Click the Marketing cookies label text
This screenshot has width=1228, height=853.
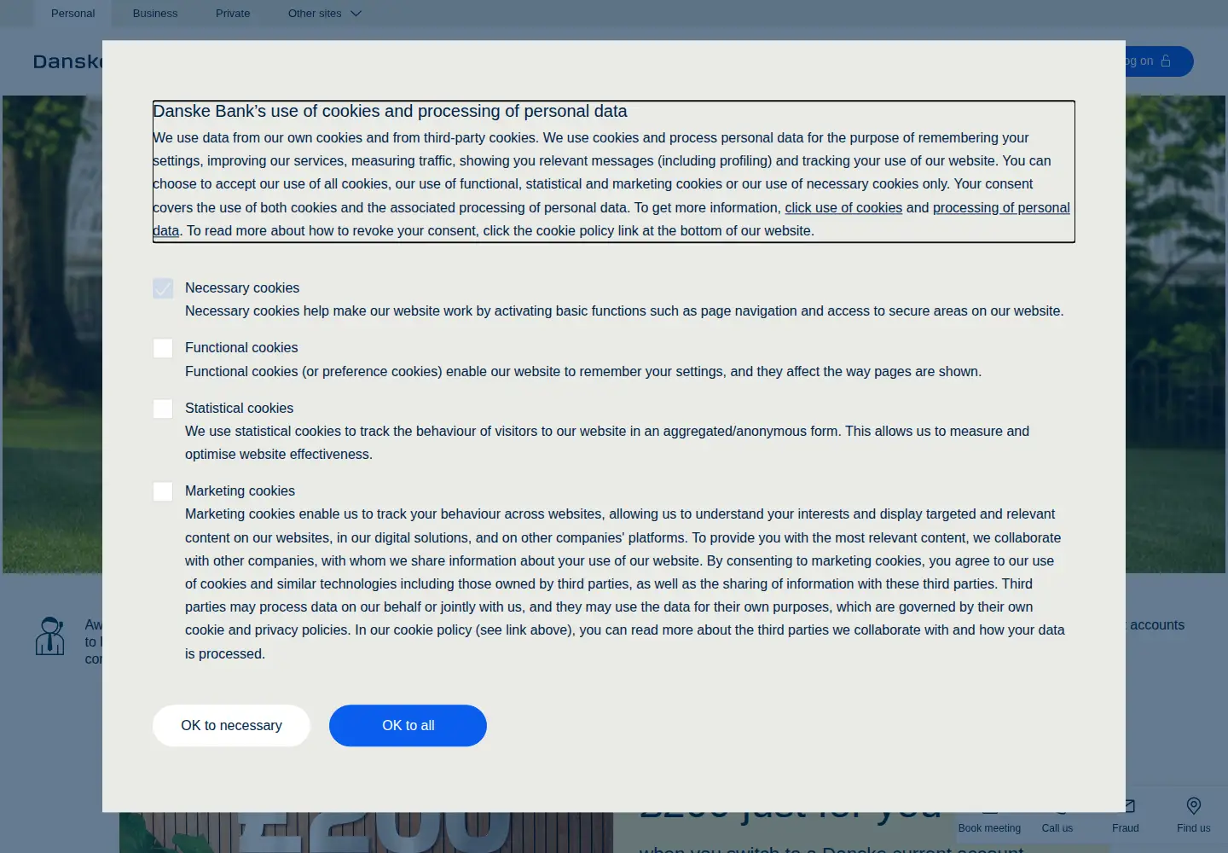click(240, 491)
